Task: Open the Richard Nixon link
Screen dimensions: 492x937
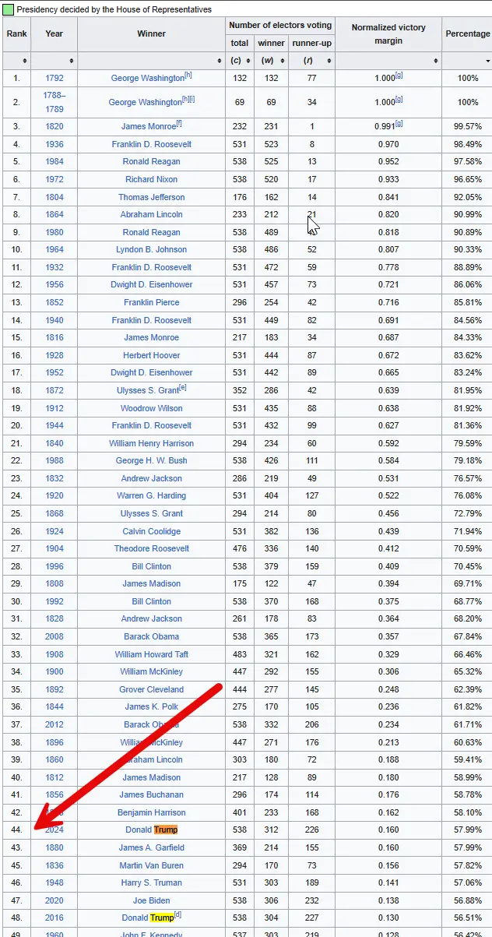Action: point(151,179)
